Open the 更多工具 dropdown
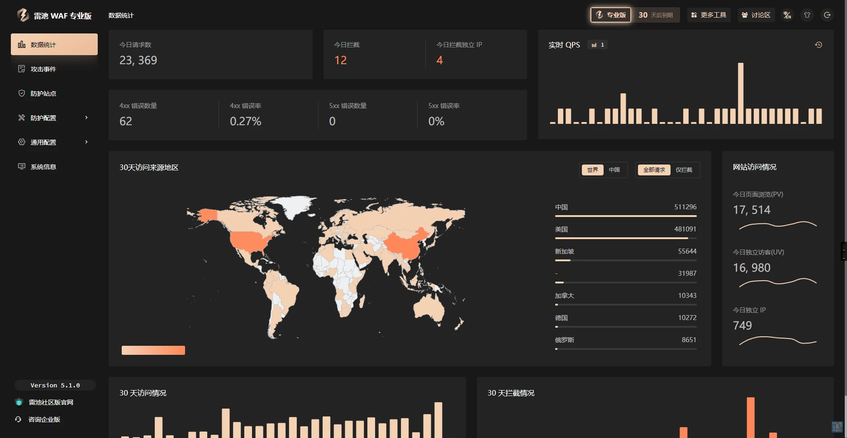Screen dimensions: 847x438 point(709,15)
